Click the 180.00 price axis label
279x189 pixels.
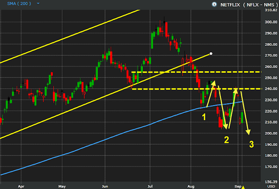coord(271,155)
